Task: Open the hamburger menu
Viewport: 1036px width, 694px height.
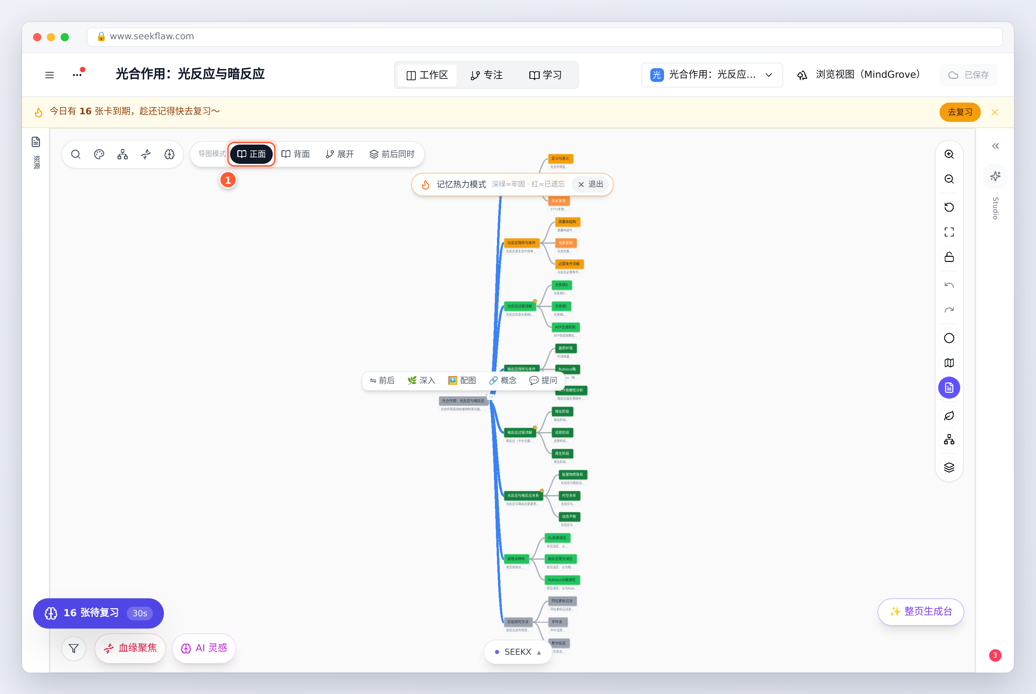Action: tap(50, 75)
